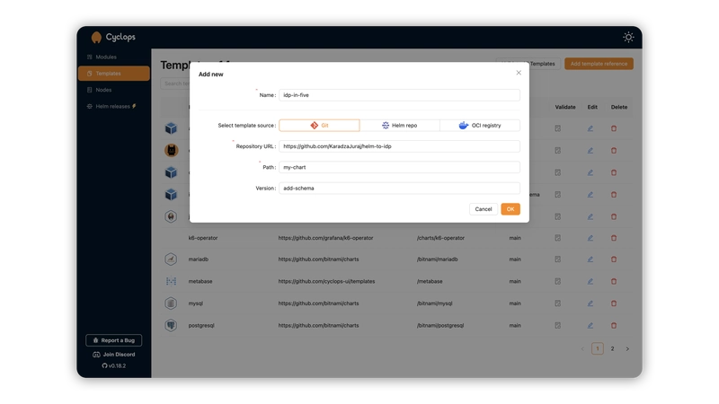This screenshot has height=404, width=719.
Task: Click the delete icon for mysql row
Action: click(x=614, y=303)
